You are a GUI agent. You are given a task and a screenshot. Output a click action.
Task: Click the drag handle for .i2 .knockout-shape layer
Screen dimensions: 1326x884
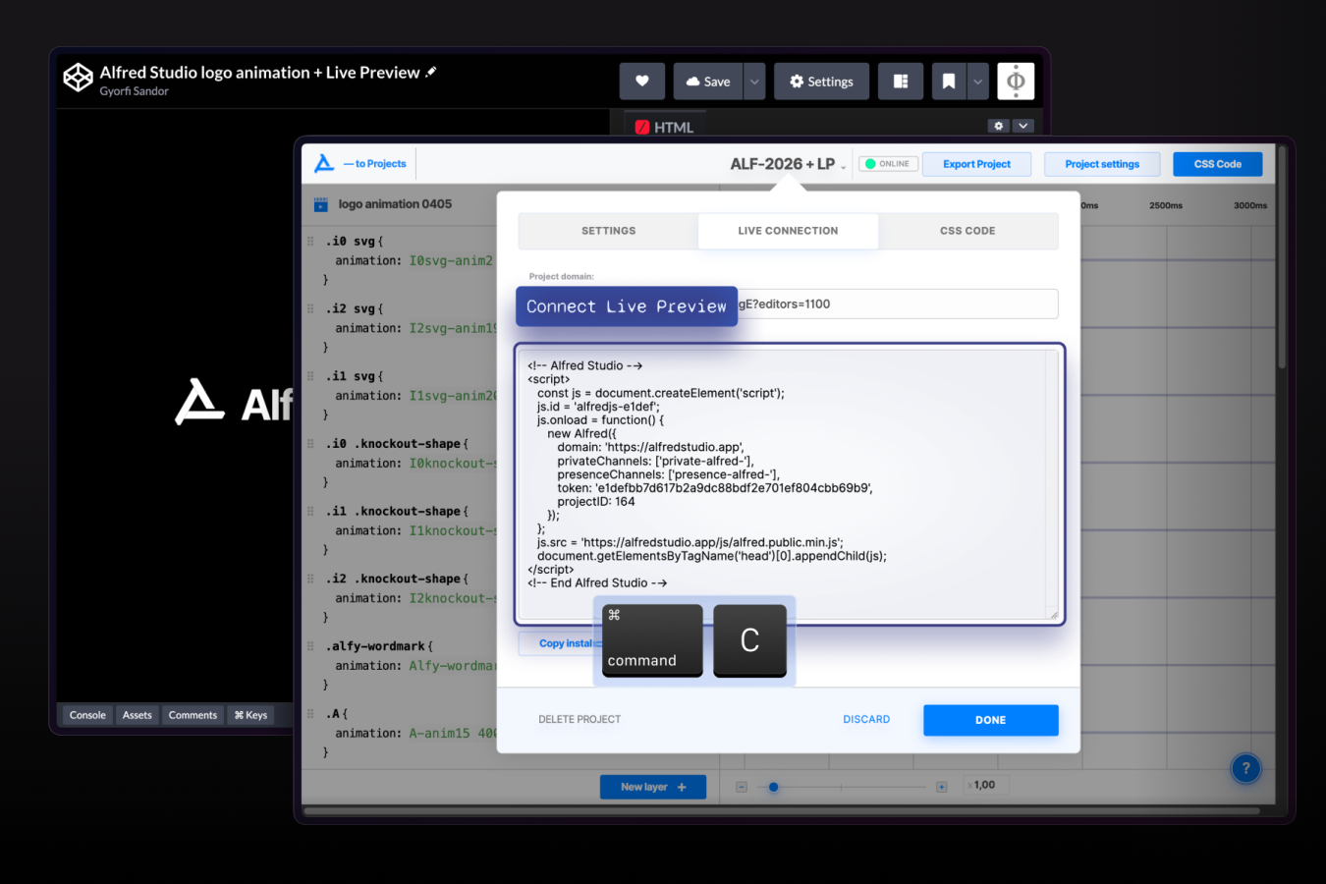click(x=310, y=579)
